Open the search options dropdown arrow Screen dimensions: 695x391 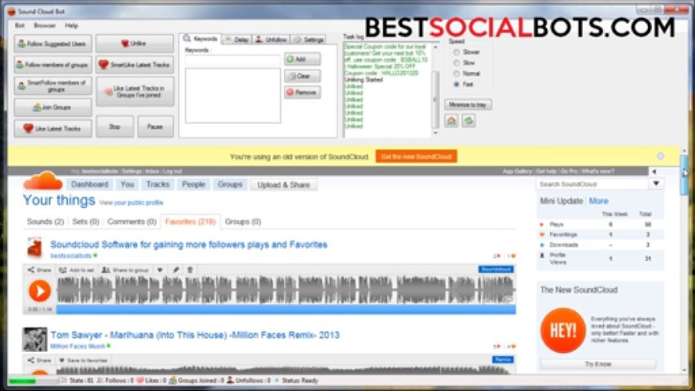click(x=656, y=184)
